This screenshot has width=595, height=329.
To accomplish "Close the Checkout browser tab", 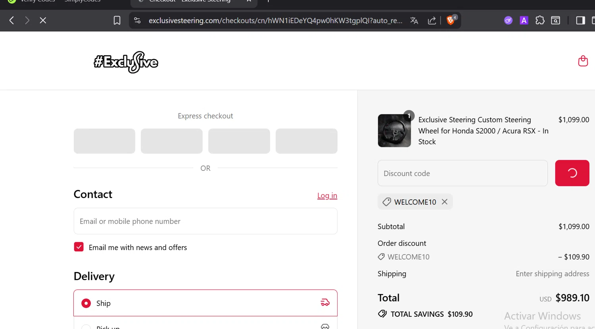I will pyautogui.click(x=249, y=1).
